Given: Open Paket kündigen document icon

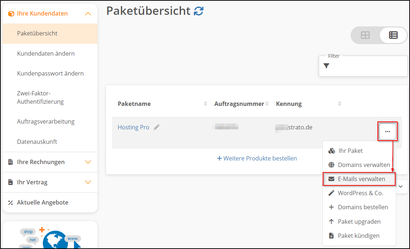Looking at the screenshot, I should click(331, 236).
